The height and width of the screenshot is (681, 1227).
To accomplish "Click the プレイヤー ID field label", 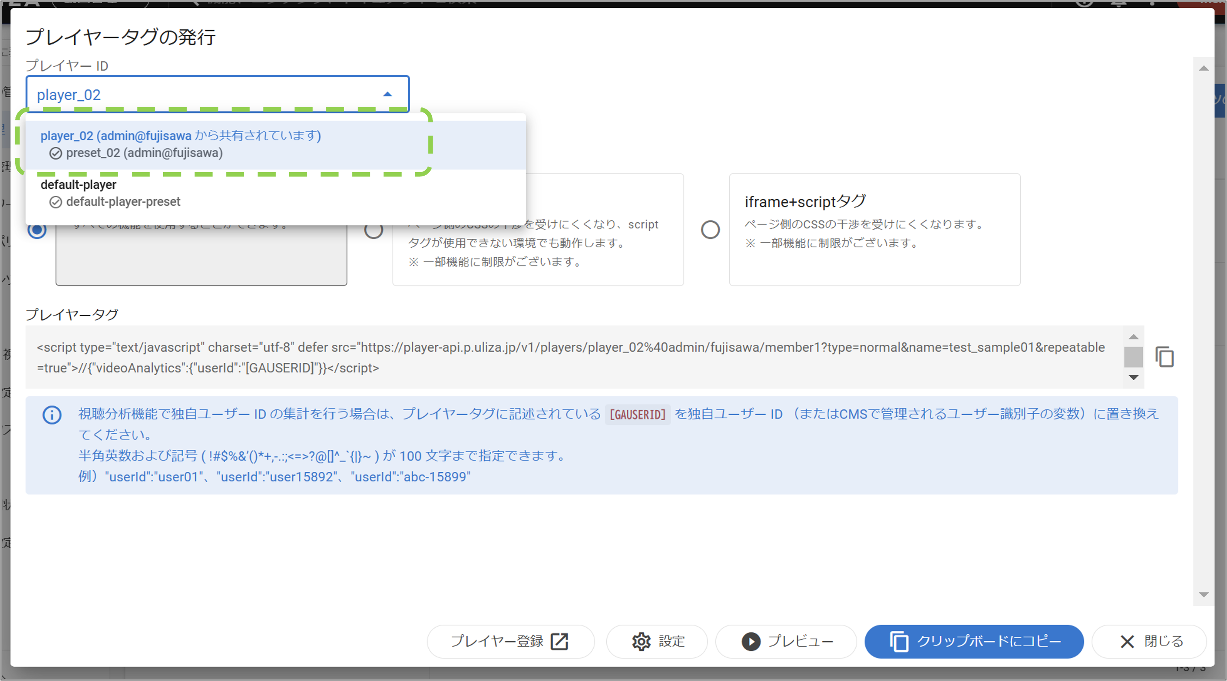I will coord(67,66).
